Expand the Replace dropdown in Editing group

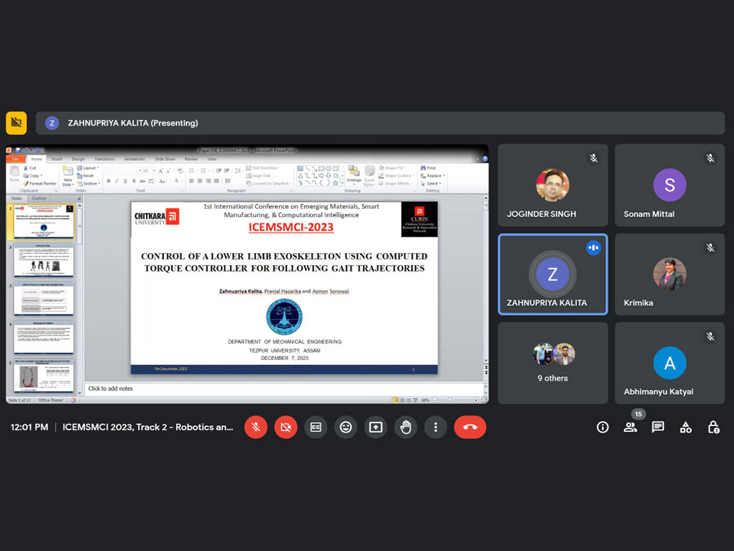435,176
